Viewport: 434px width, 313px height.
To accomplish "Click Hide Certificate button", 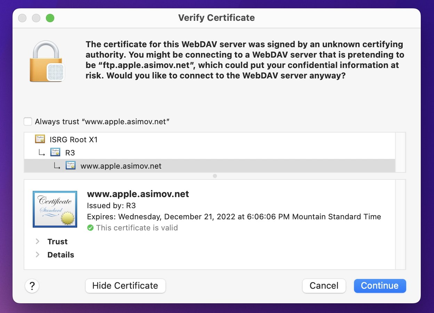I will [x=125, y=286].
